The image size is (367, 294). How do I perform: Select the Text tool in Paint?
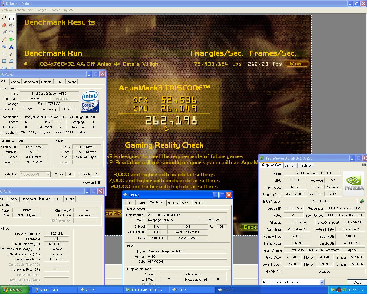click(11, 47)
